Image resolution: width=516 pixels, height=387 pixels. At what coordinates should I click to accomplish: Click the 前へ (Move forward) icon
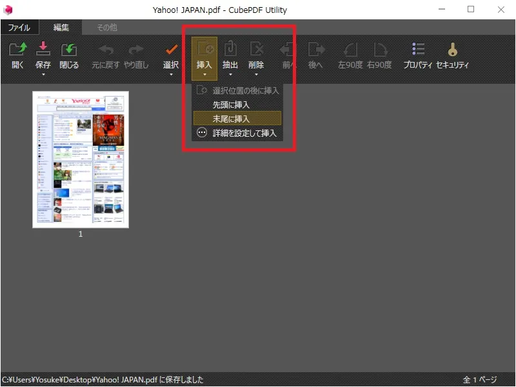(288, 50)
